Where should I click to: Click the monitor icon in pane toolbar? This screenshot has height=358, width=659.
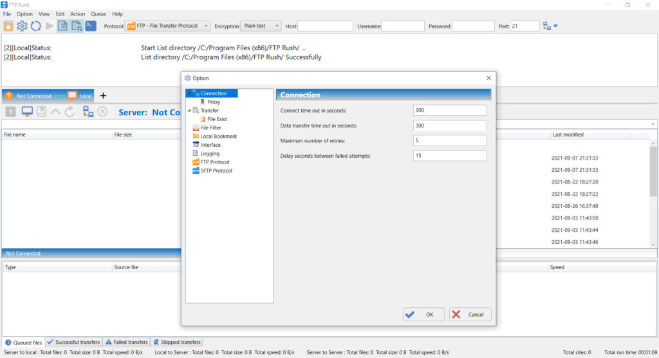click(27, 111)
